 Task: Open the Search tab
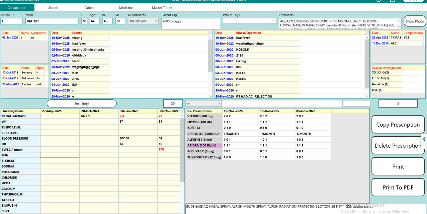[53, 8]
